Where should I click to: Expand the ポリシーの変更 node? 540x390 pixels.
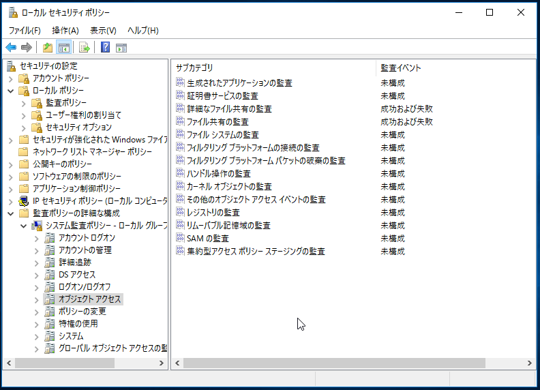[x=37, y=312]
